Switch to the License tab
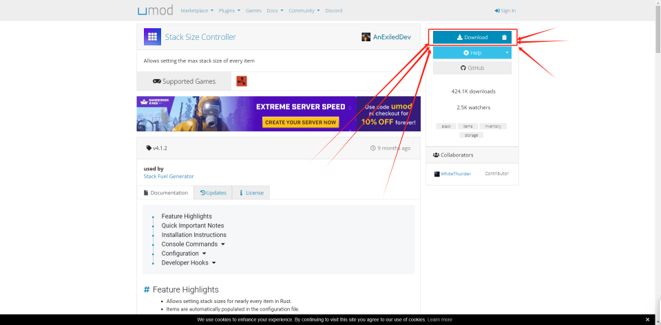This screenshot has height=325, width=661. pos(251,192)
